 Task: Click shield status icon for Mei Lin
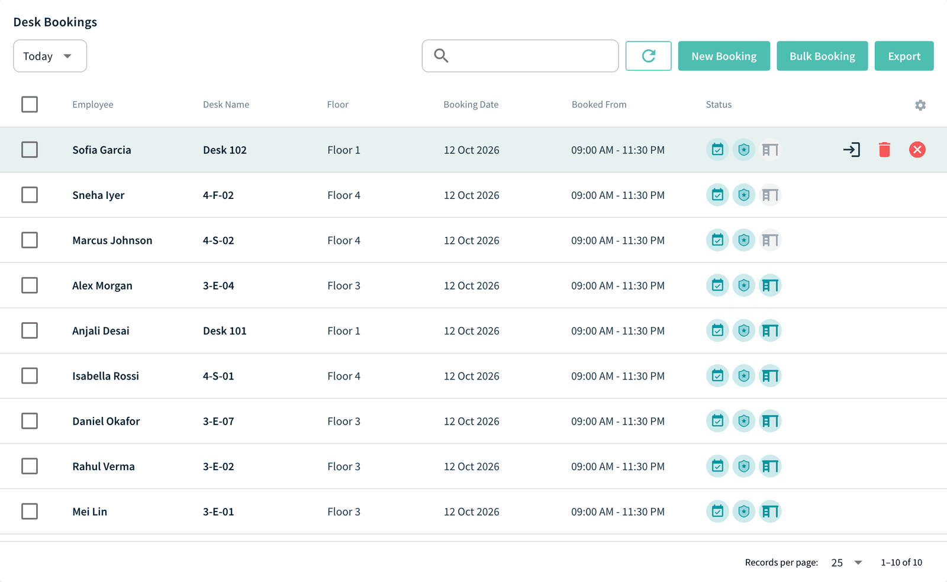(744, 512)
